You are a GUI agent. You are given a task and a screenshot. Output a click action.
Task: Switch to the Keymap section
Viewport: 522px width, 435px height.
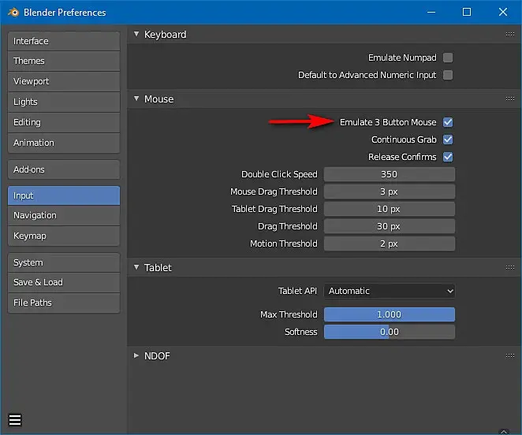tap(64, 236)
